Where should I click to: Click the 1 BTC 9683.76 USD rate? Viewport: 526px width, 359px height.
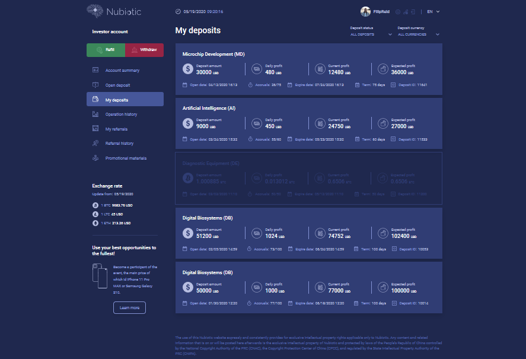(x=117, y=205)
